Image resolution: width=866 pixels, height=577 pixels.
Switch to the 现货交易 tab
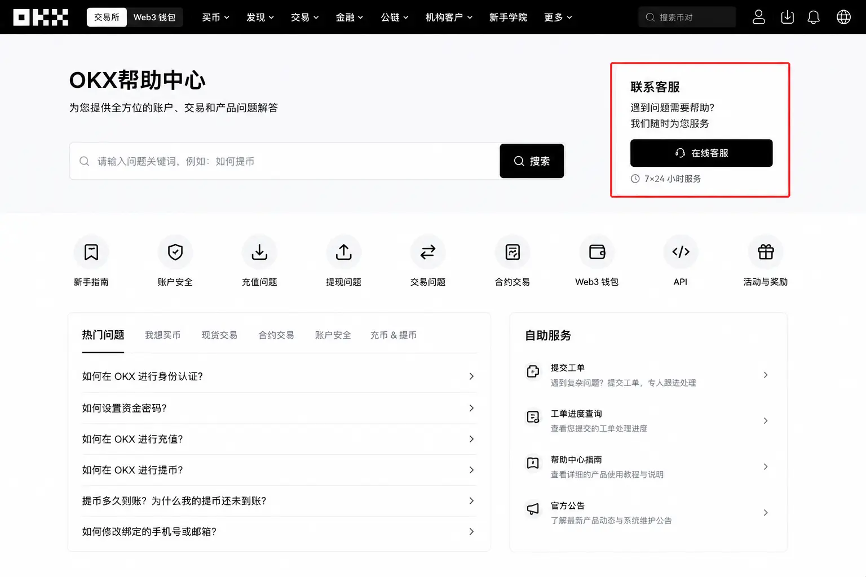(219, 335)
